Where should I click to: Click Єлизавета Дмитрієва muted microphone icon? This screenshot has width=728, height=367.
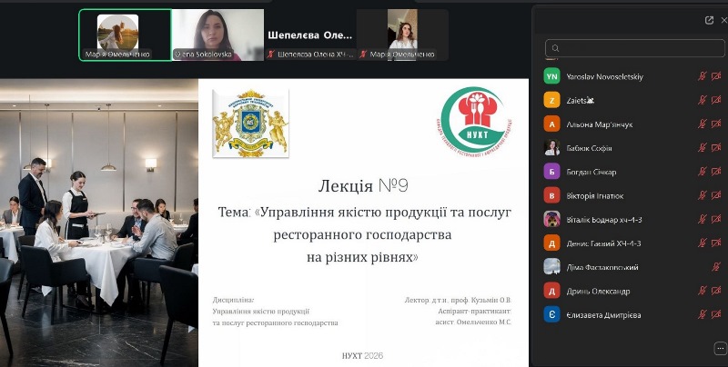[x=702, y=314]
